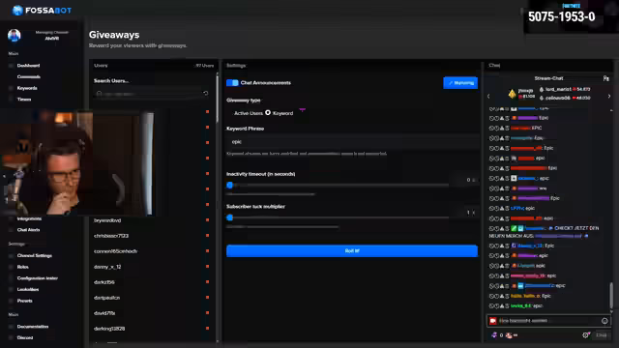Click the Stream-Chat header text

coord(548,78)
